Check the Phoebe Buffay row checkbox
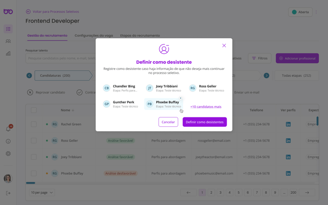The height and width of the screenshot is (205, 328). pyautogui.click(x=34, y=173)
